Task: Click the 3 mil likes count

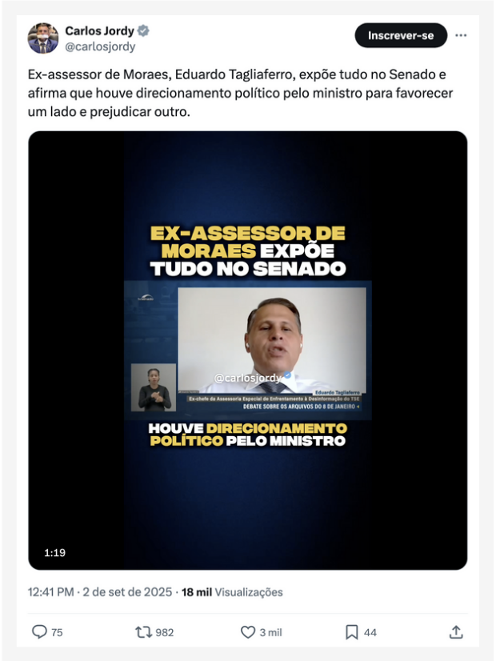Action: pos(270,632)
